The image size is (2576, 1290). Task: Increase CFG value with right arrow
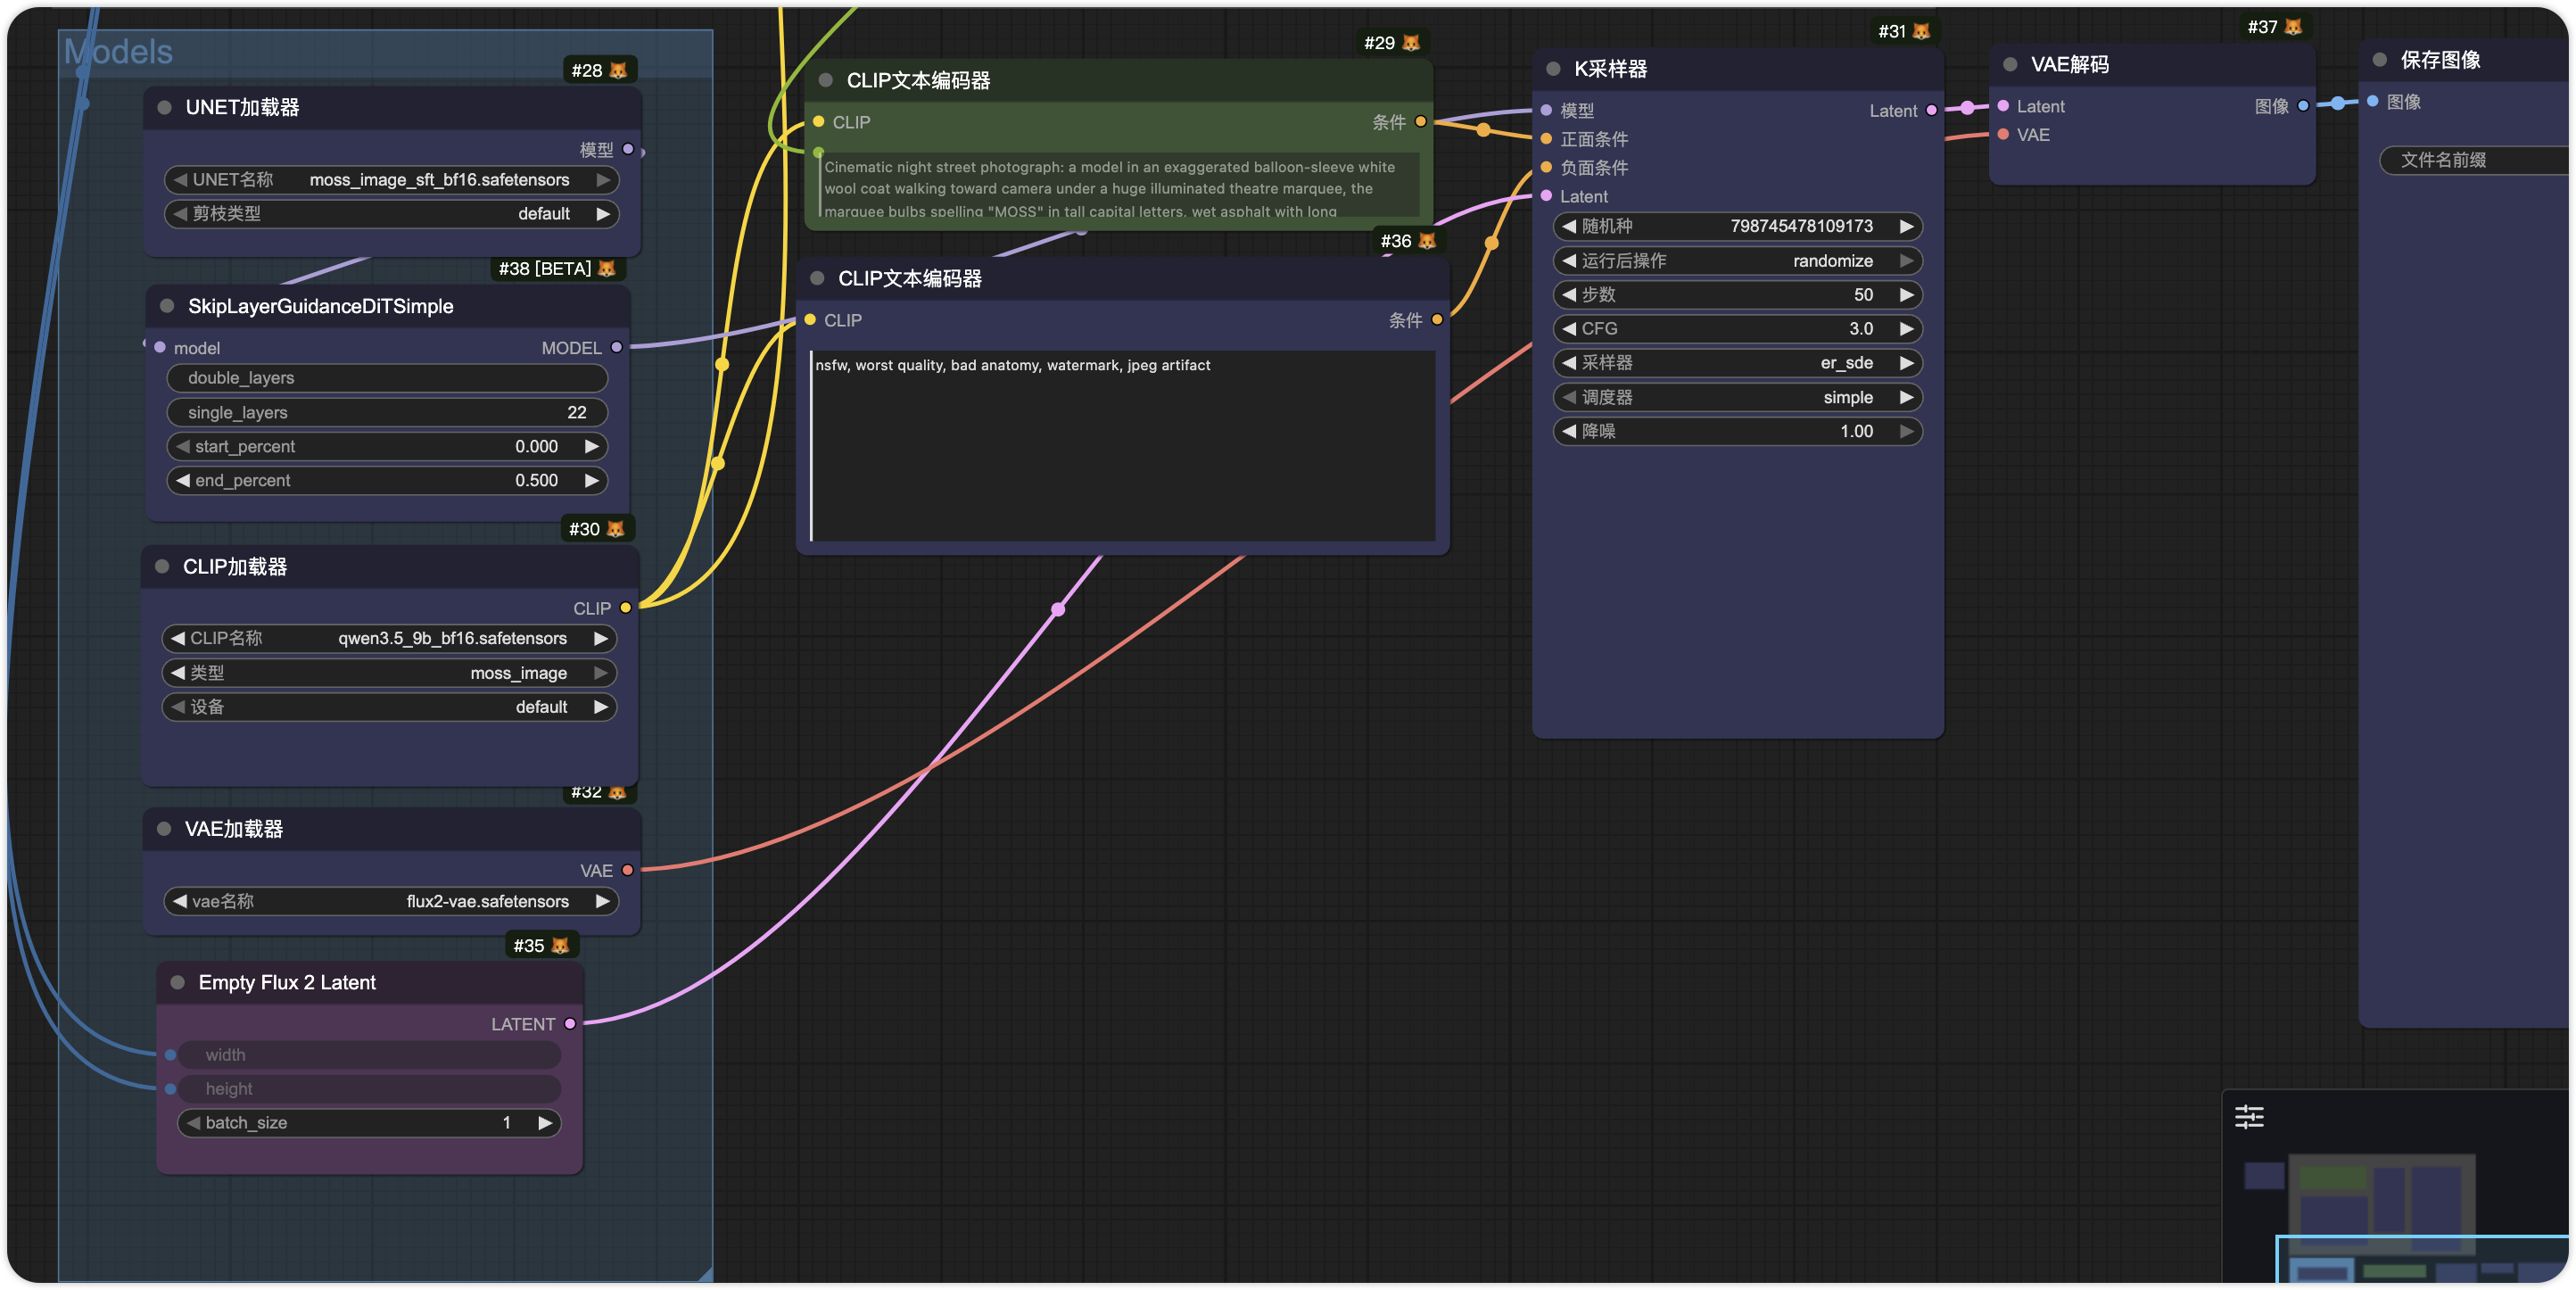pos(1906,328)
